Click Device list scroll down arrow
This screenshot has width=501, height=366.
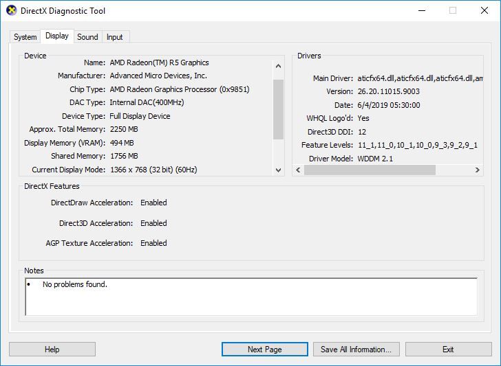click(x=278, y=170)
